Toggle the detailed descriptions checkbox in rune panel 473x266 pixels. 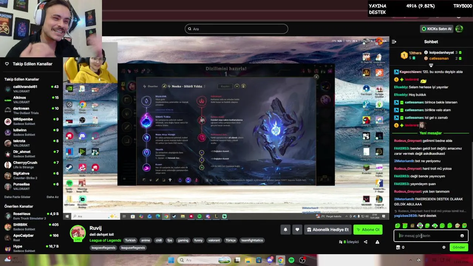[x=218, y=180]
